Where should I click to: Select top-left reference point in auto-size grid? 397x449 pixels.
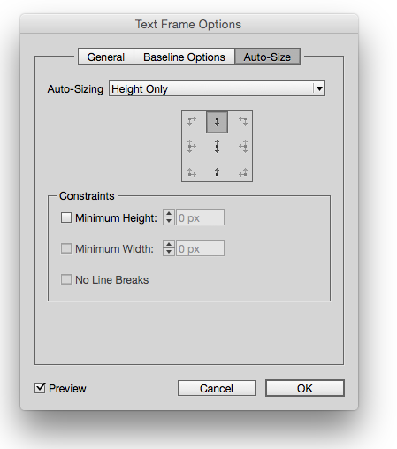coord(192,121)
